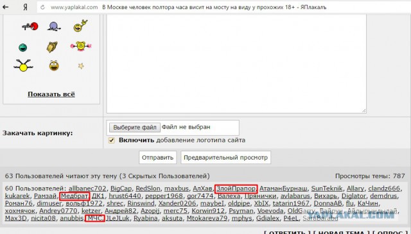Open user profile КаЧин

368,203
